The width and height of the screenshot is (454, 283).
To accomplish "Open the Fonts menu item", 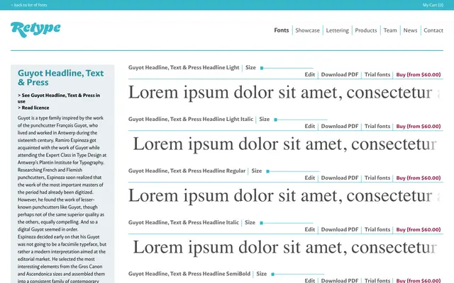I will pos(282,30).
